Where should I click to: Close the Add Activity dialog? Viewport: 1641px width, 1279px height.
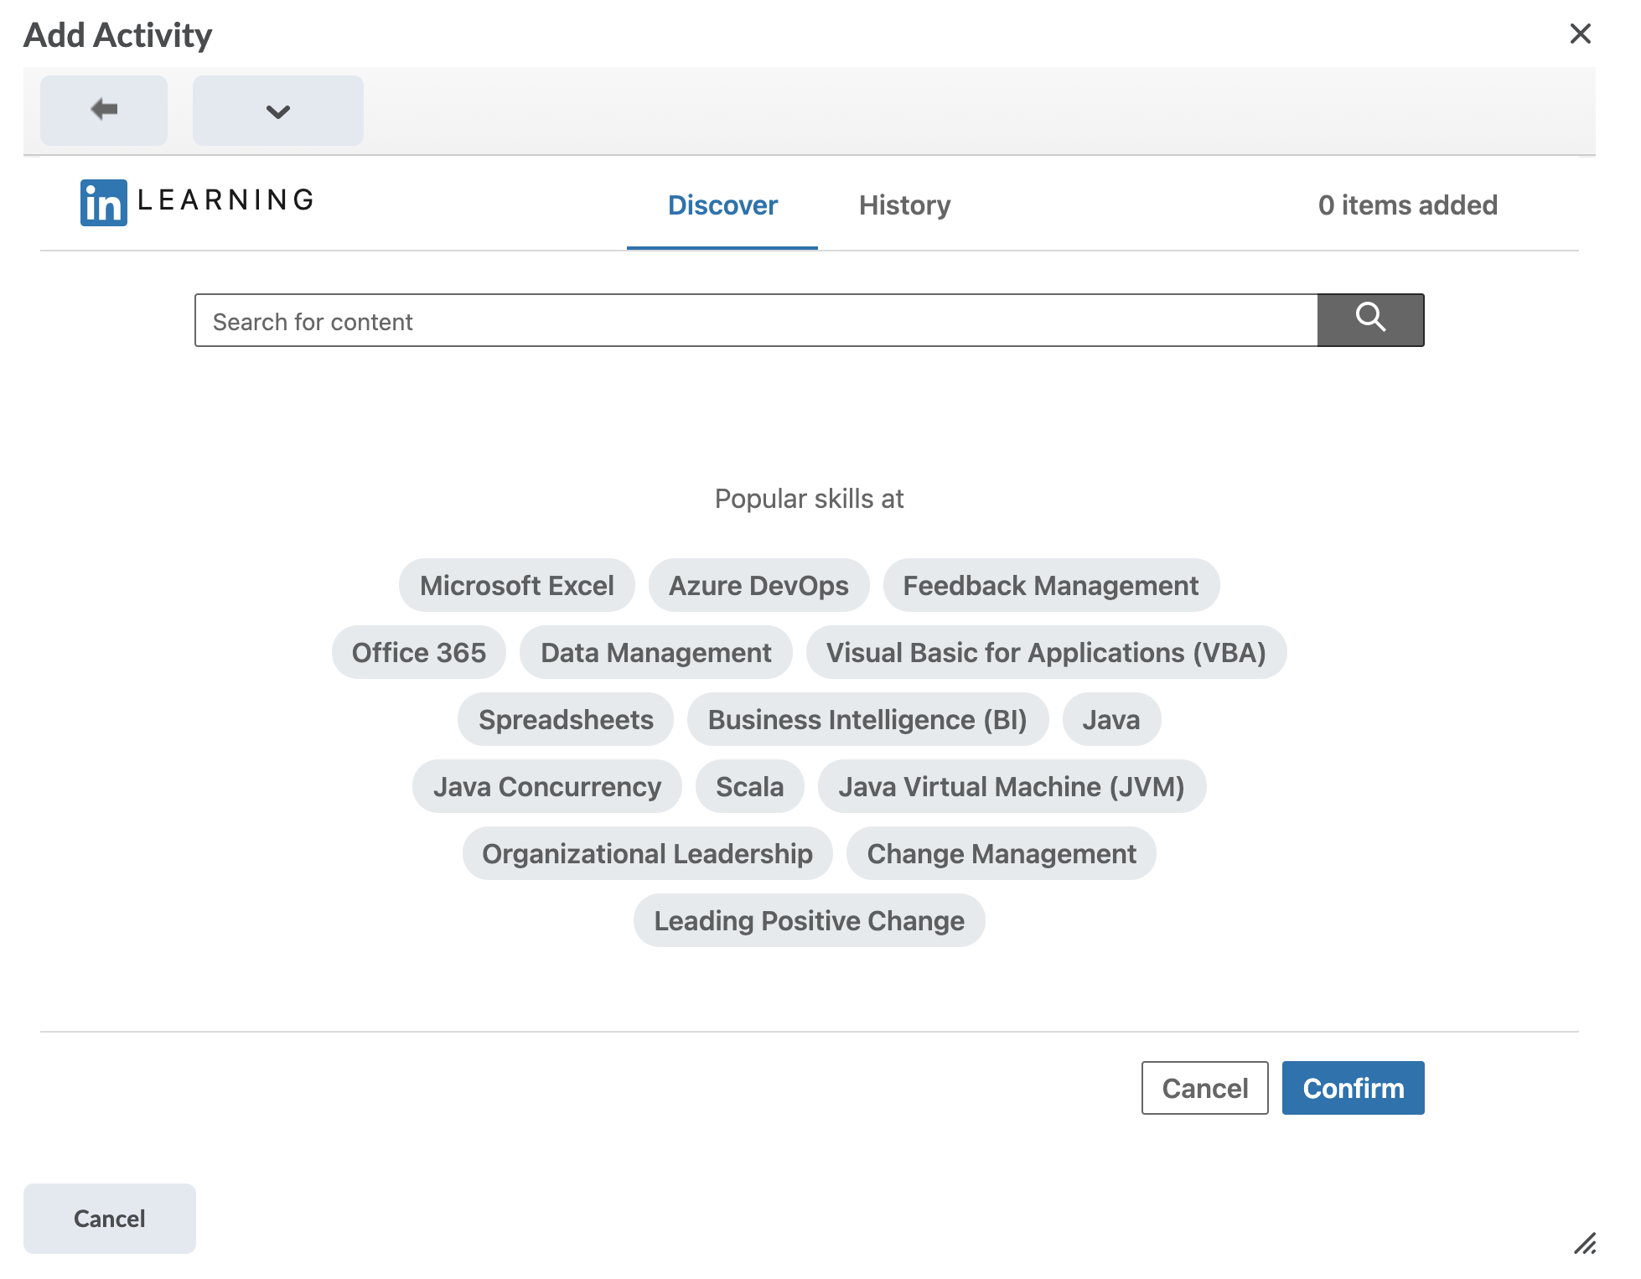1580,34
